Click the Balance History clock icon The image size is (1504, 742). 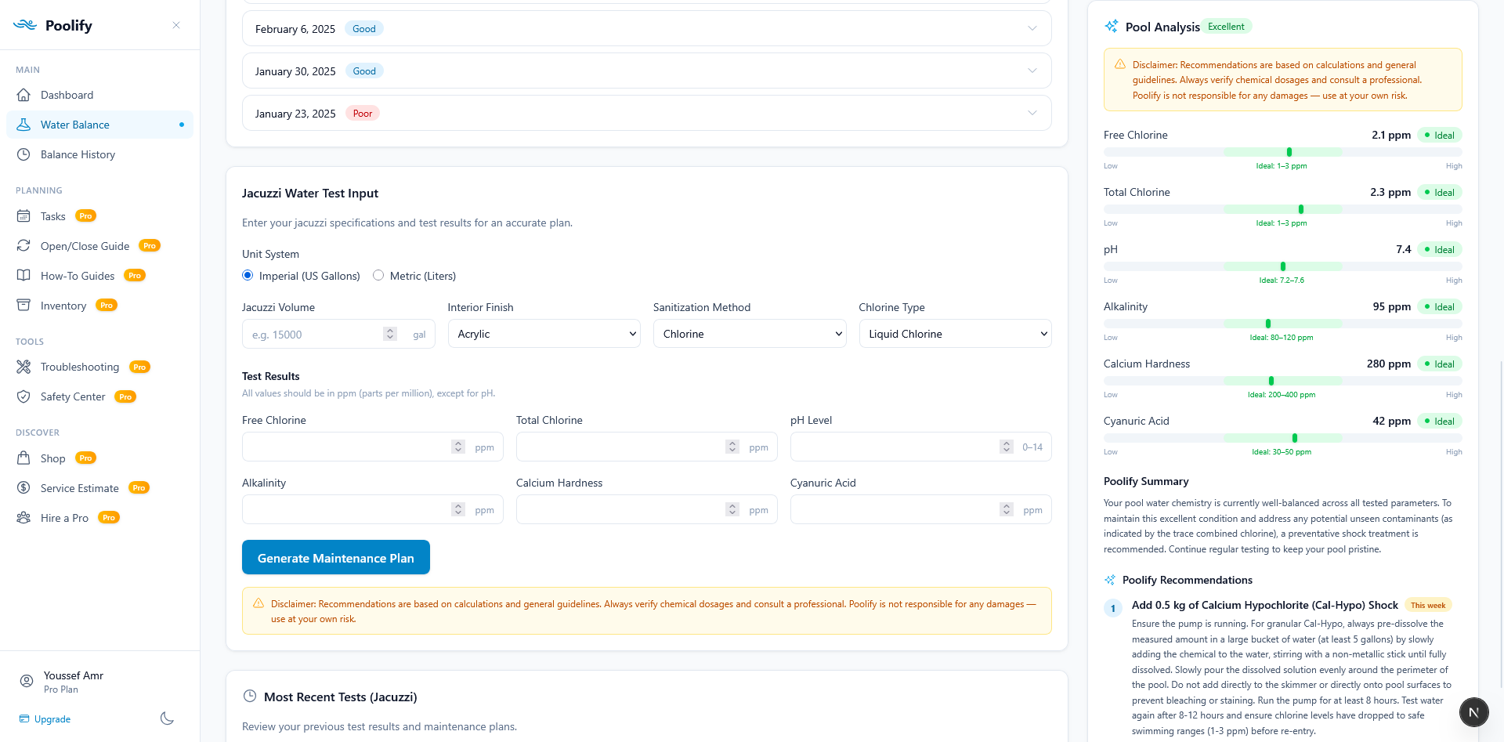pyautogui.click(x=23, y=154)
